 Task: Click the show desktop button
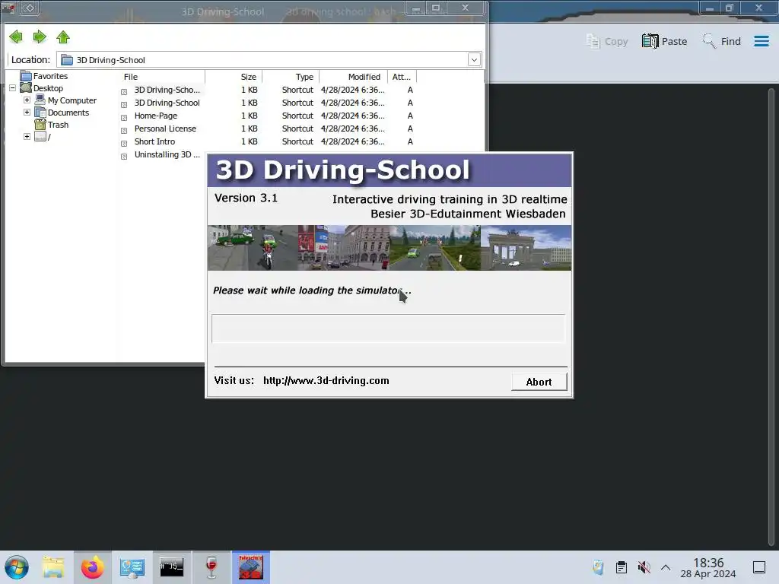(759, 567)
